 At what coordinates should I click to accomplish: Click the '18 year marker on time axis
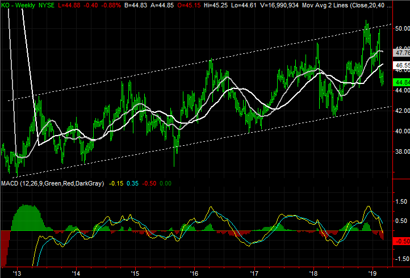pos(313,273)
